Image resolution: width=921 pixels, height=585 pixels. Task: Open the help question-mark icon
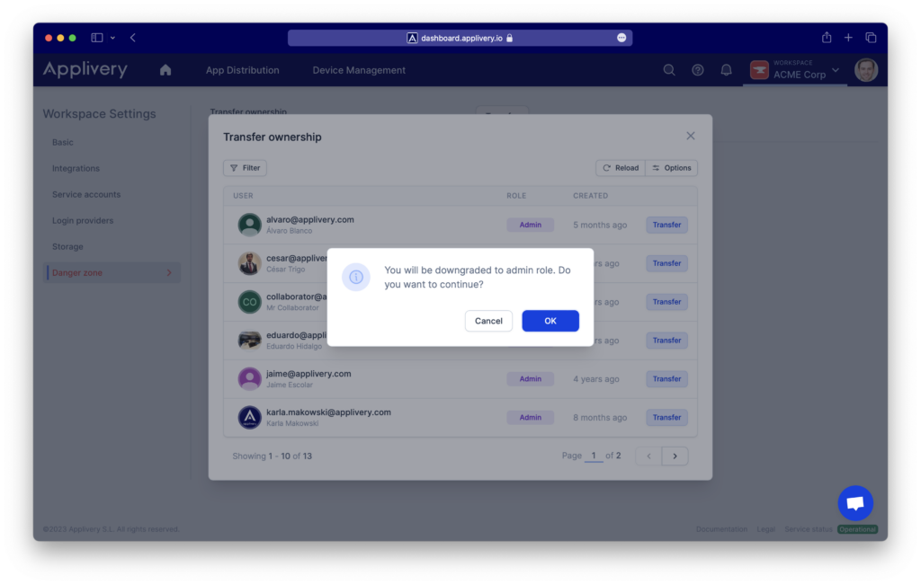(697, 70)
